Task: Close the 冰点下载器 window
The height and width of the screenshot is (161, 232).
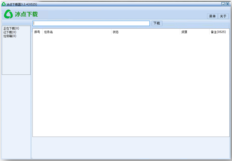Action: click(227, 4)
